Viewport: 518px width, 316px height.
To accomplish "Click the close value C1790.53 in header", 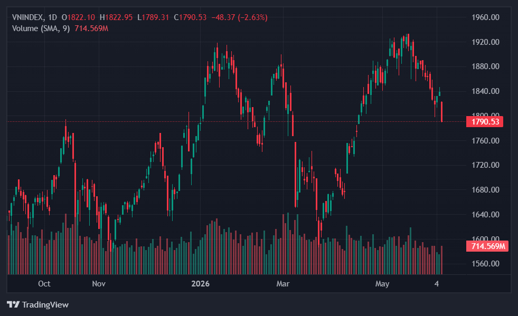I will 190,17.
